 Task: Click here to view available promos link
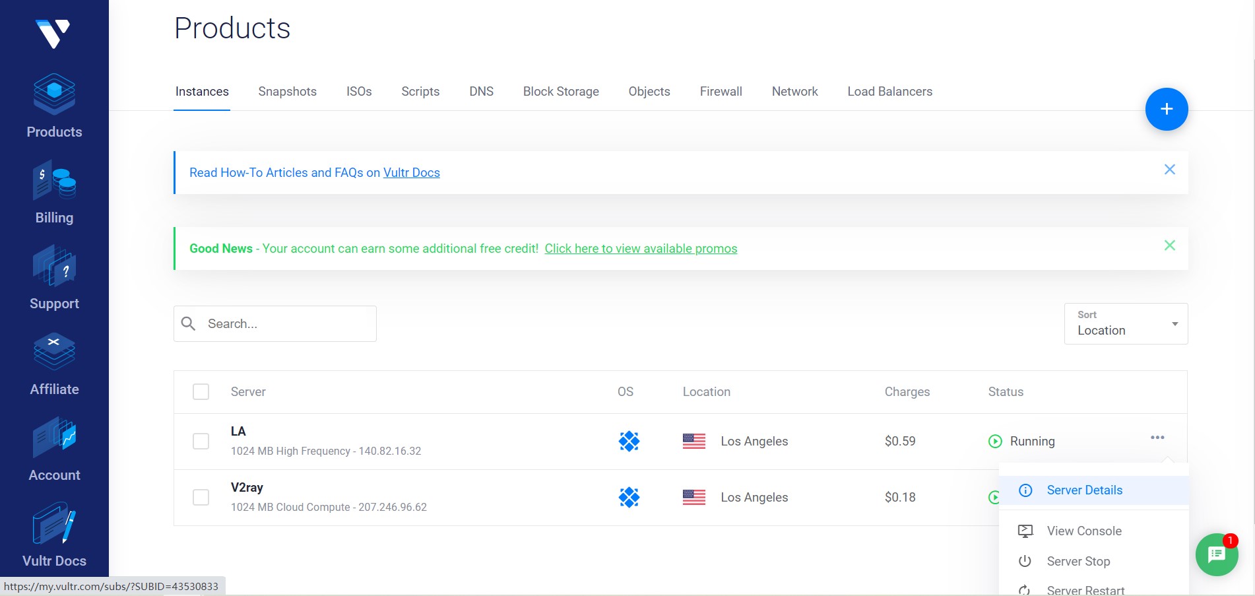point(641,248)
